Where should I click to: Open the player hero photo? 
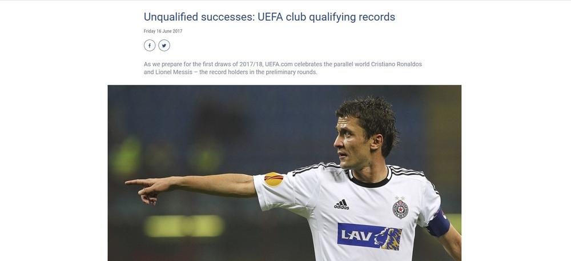coord(284,173)
